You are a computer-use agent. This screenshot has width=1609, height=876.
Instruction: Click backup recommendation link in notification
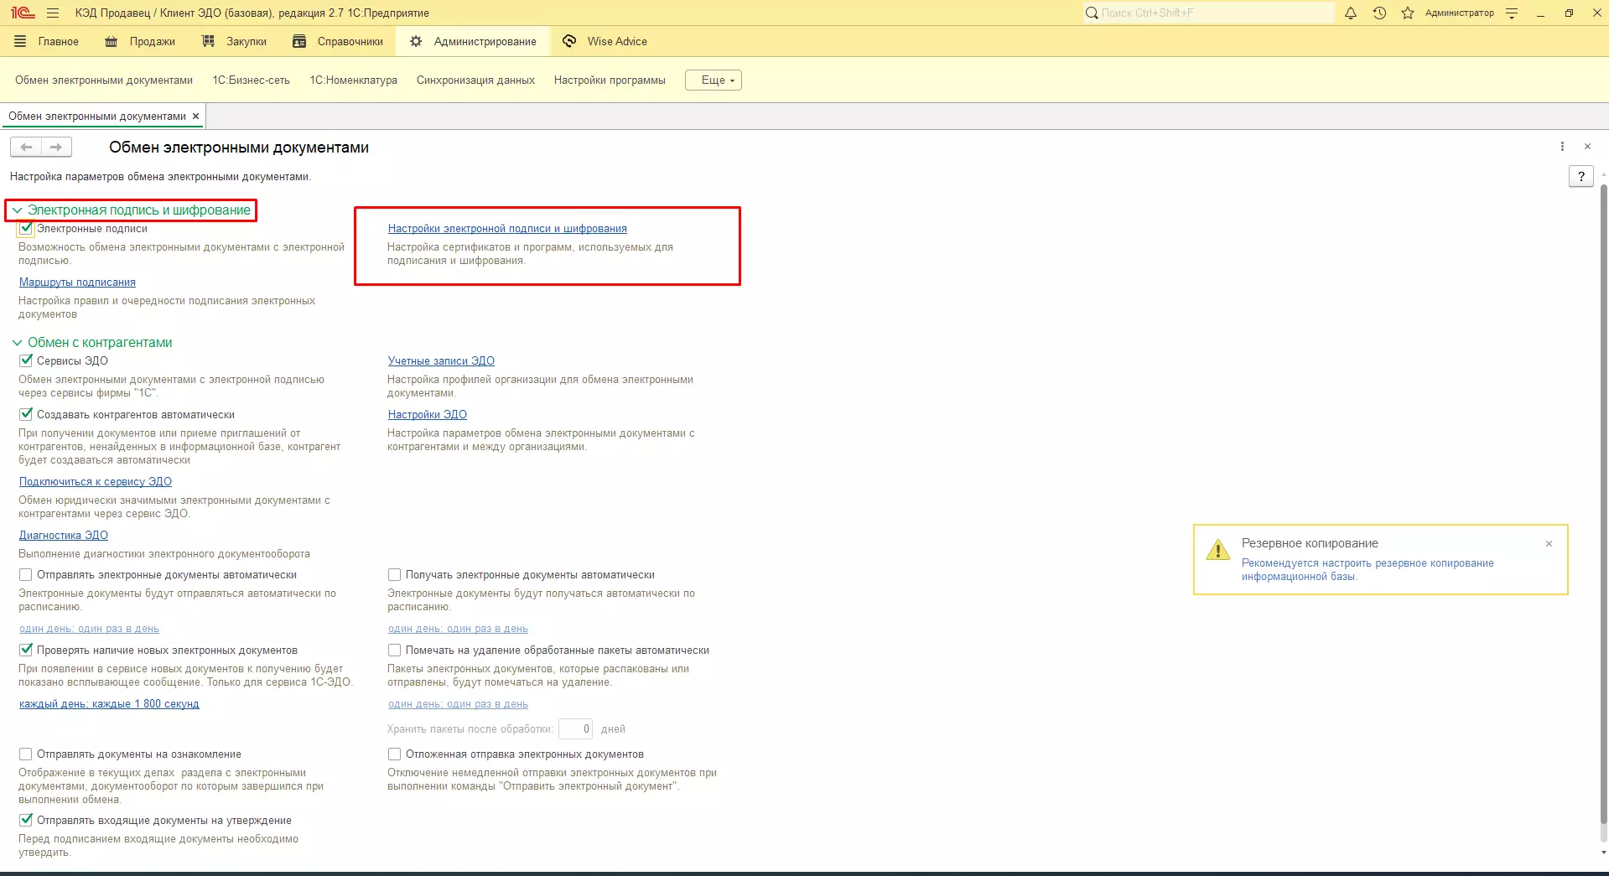[x=1368, y=570]
